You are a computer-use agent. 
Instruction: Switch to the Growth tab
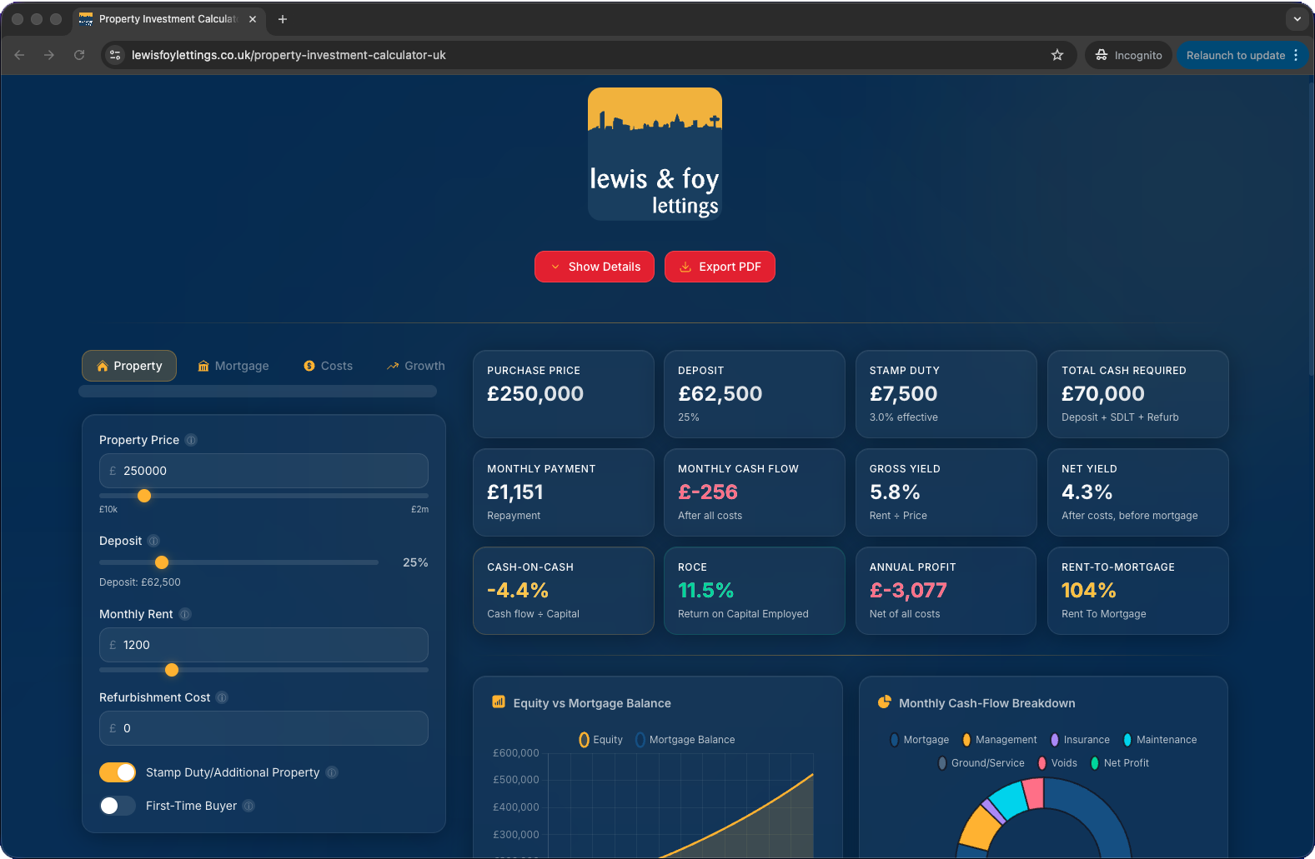(415, 366)
